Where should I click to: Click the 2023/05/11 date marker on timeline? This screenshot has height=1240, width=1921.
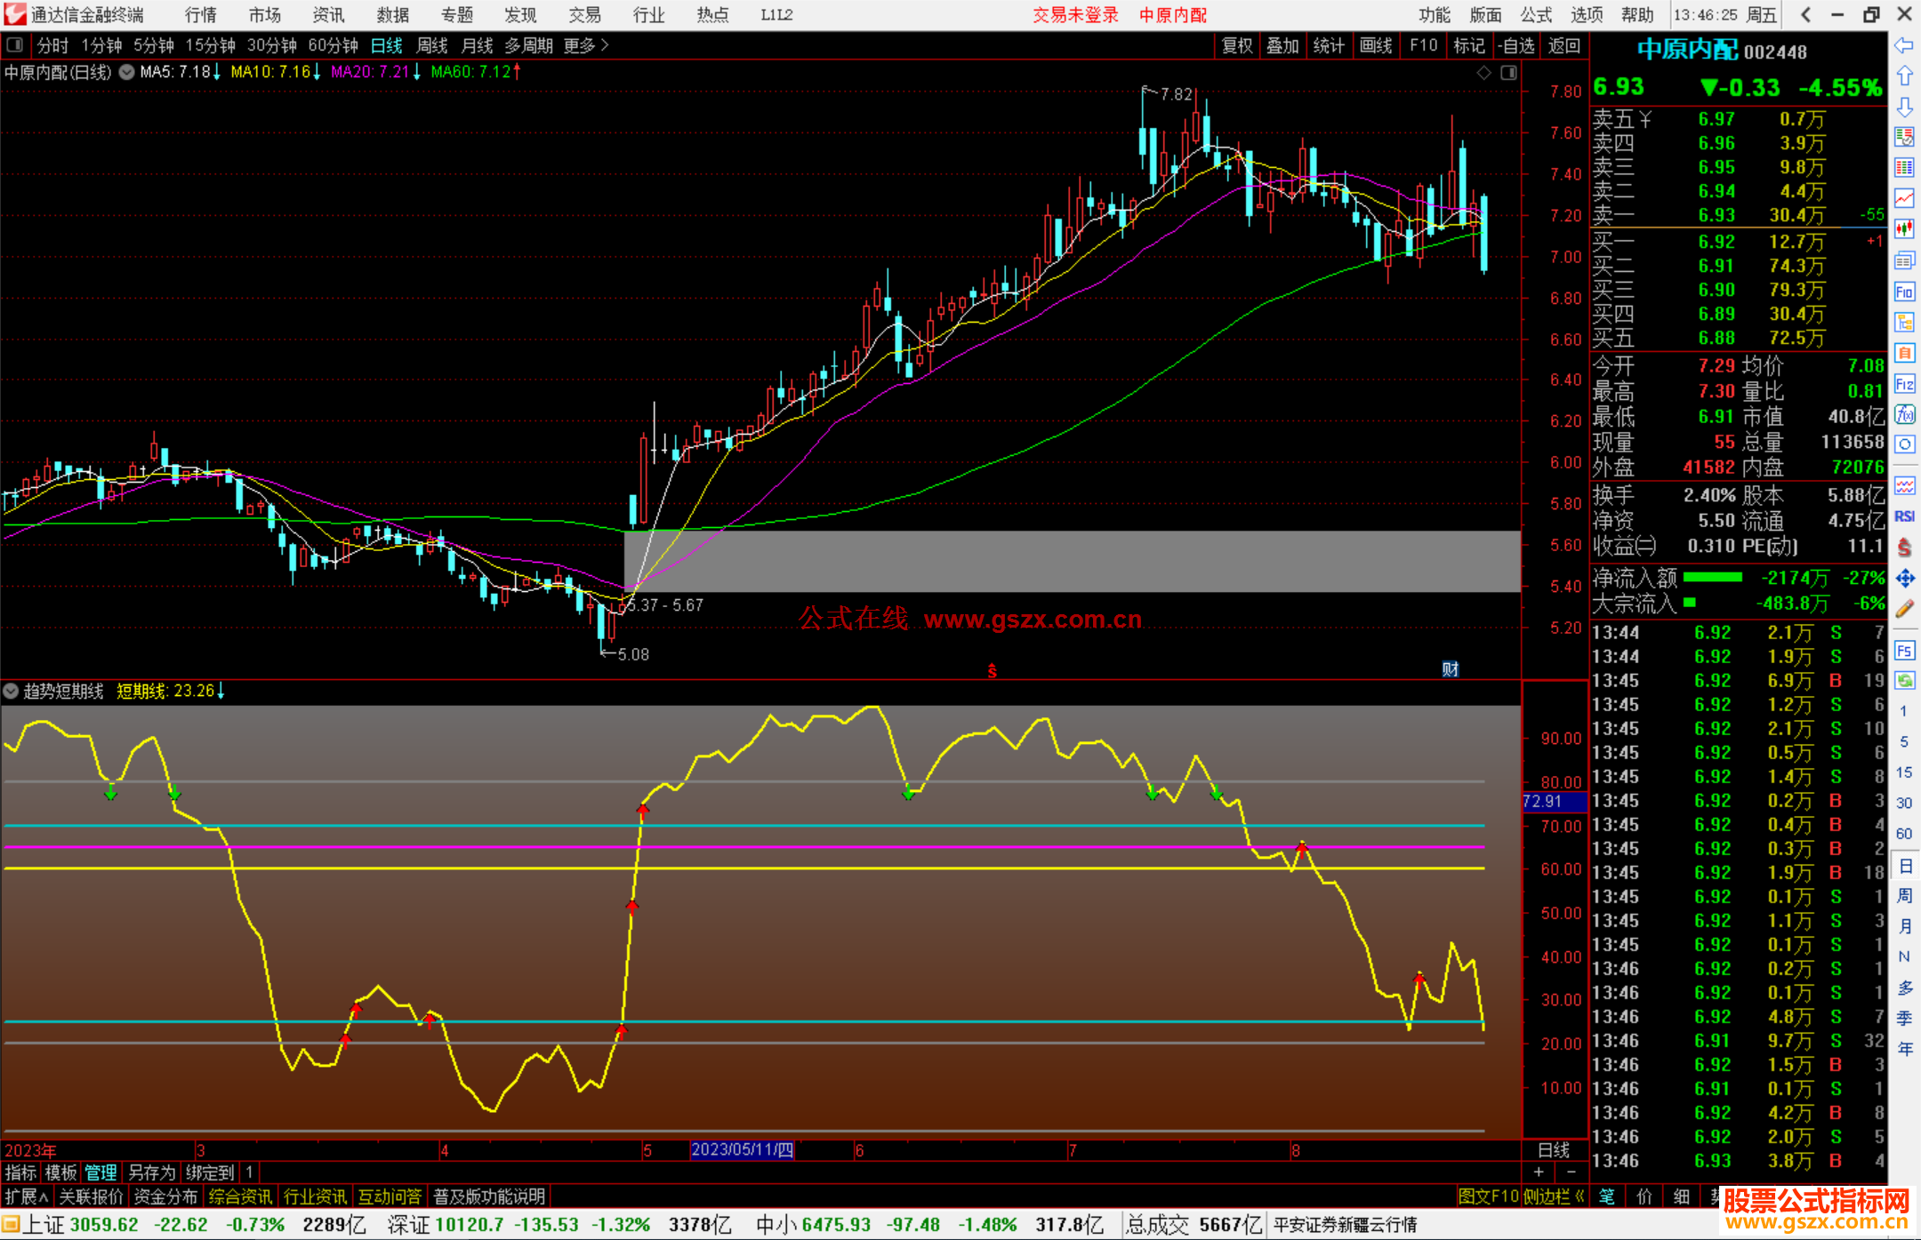[742, 1149]
